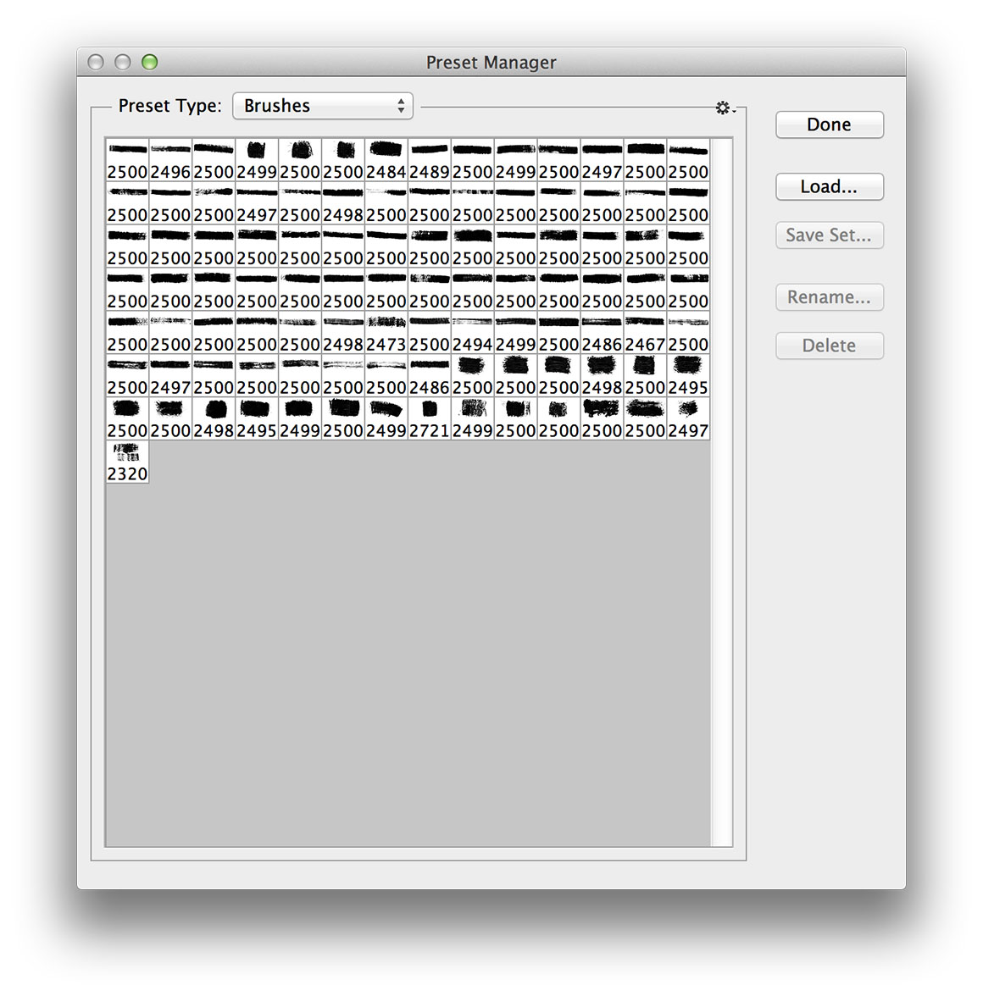Screen dimensions: 983x996
Task: Select the brush preset labeled 2484
Action: point(386,161)
